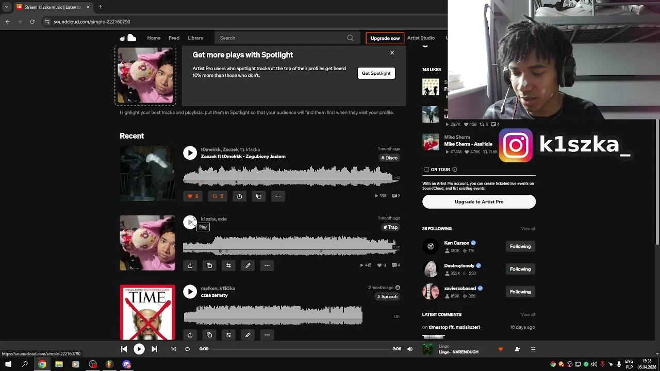Screen dimensions: 660x371
Task: View all latest comments
Action: (x=527, y=314)
